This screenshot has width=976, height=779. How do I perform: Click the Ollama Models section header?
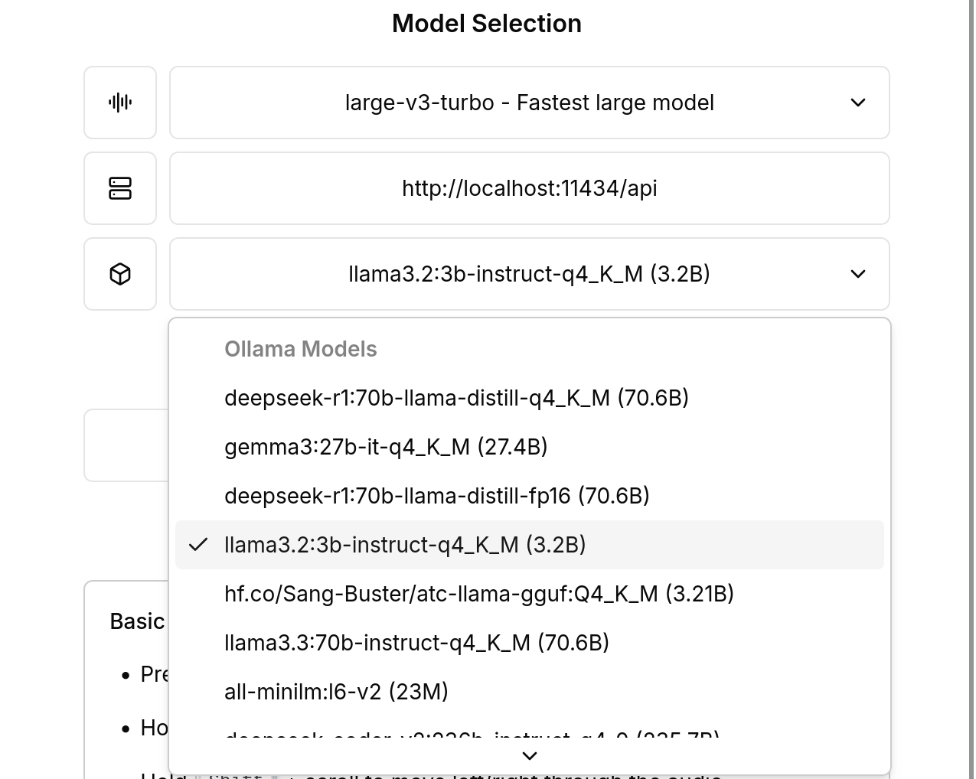click(300, 349)
